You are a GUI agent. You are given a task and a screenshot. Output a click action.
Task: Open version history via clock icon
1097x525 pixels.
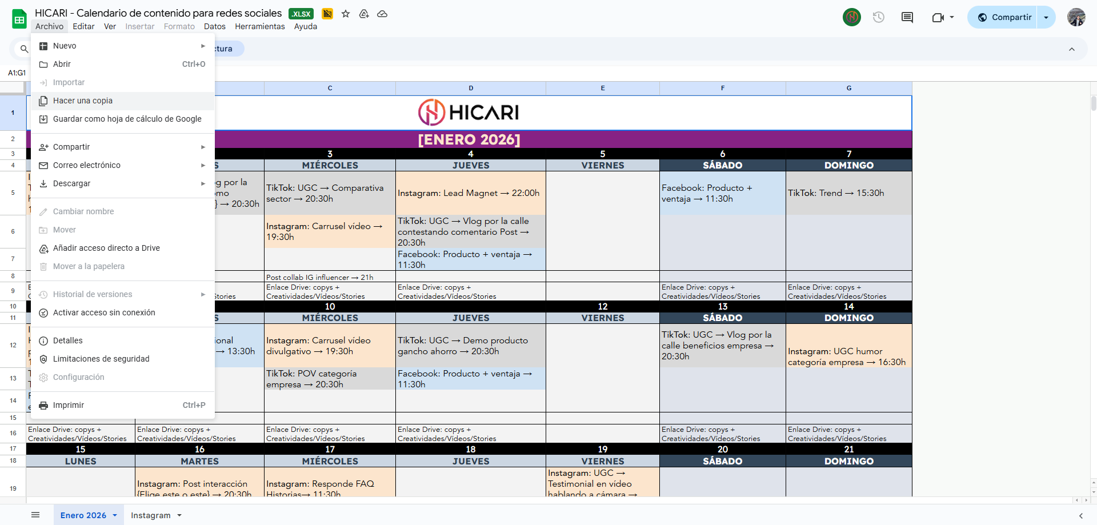[x=878, y=18]
